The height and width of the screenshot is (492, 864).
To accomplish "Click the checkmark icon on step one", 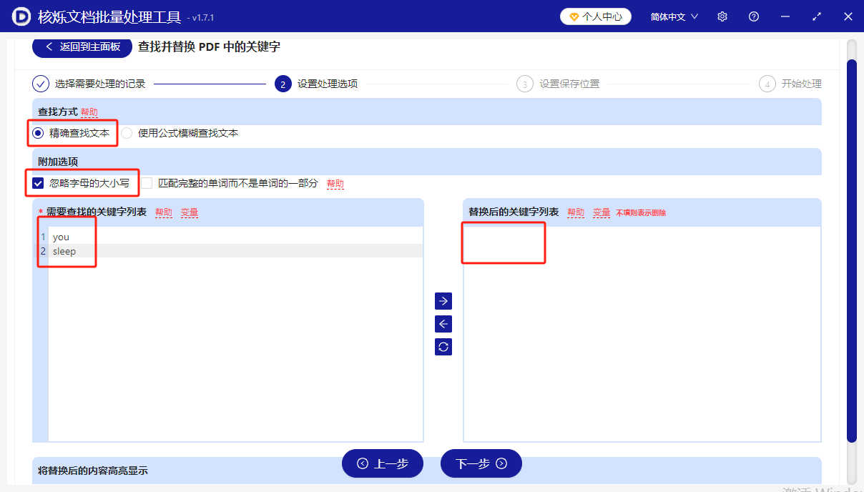I will [x=41, y=84].
